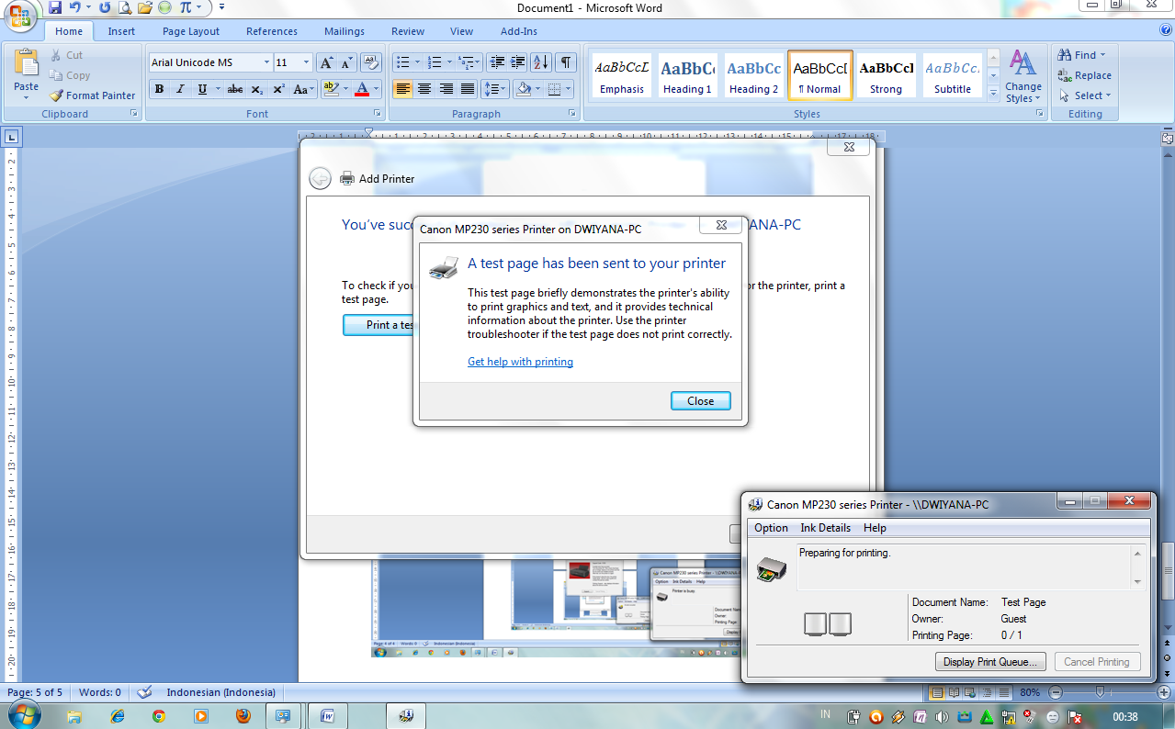Clear formatting with eraser icon
This screenshot has width=1175, height=729.
(371, 62)
